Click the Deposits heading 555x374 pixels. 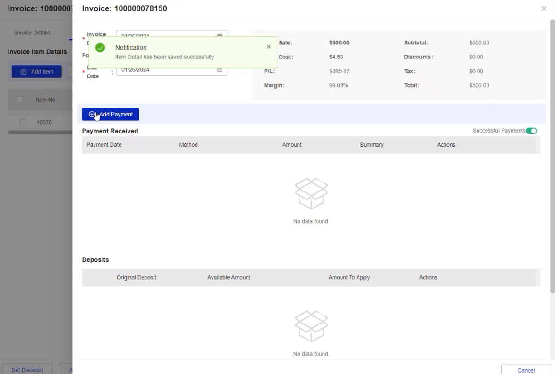pyautogui.click(x=95, y=260)
